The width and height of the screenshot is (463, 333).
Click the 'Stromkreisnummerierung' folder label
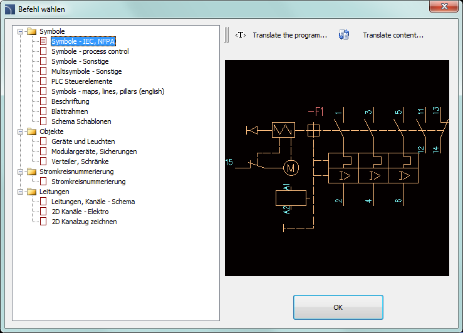(x=76, y=172)
